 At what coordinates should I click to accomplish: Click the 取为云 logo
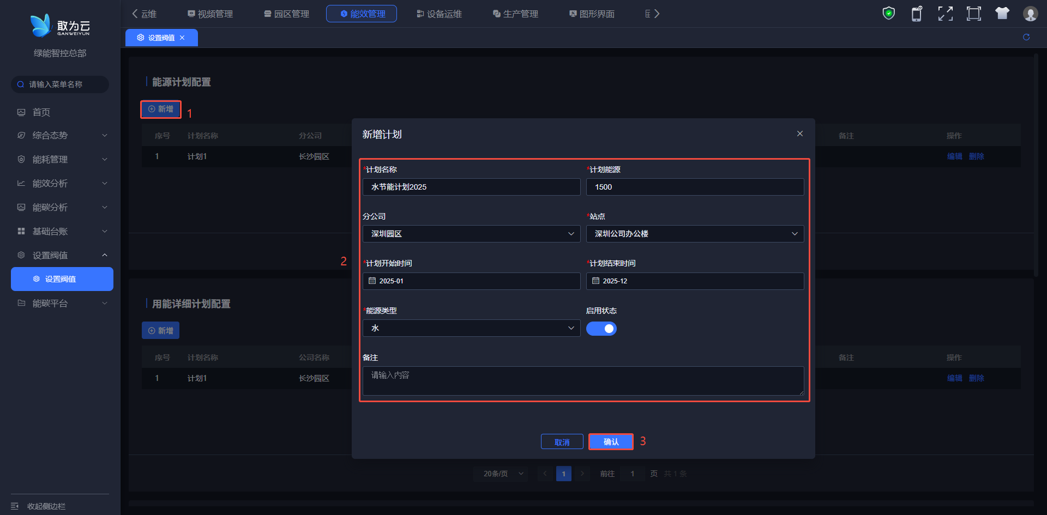click(60, 26)
